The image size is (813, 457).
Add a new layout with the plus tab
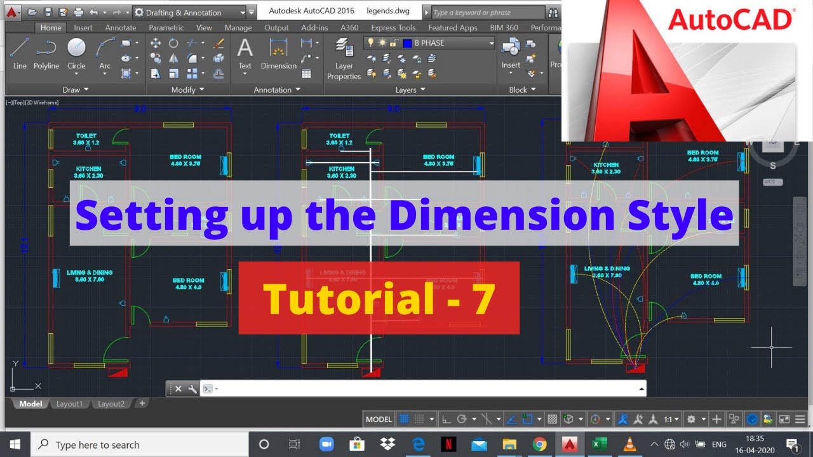point(142,403)
